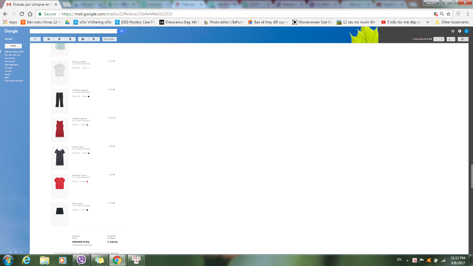Screen dimensions: 473x266
Task: Open the Hangouts phone call icon
Action: (x=21, y=252)
